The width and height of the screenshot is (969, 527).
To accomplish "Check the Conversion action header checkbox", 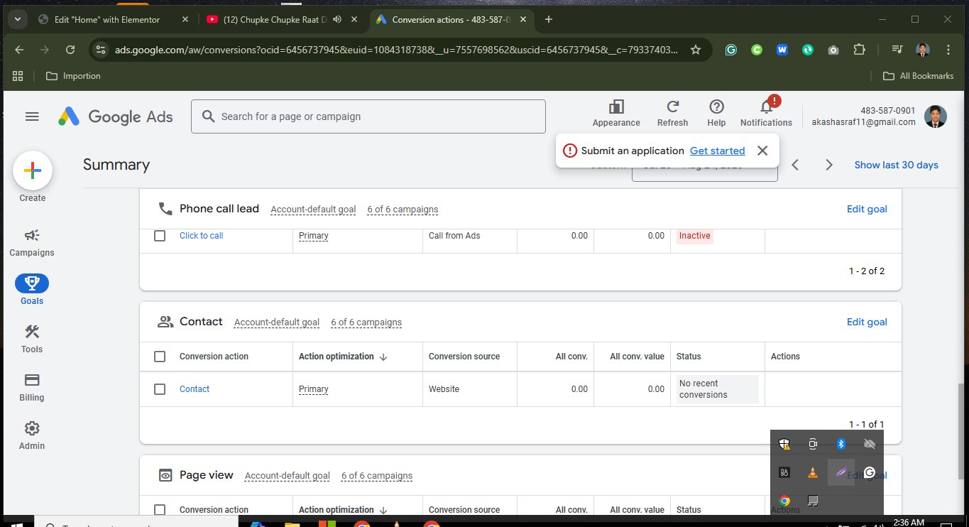I will 160,357.
